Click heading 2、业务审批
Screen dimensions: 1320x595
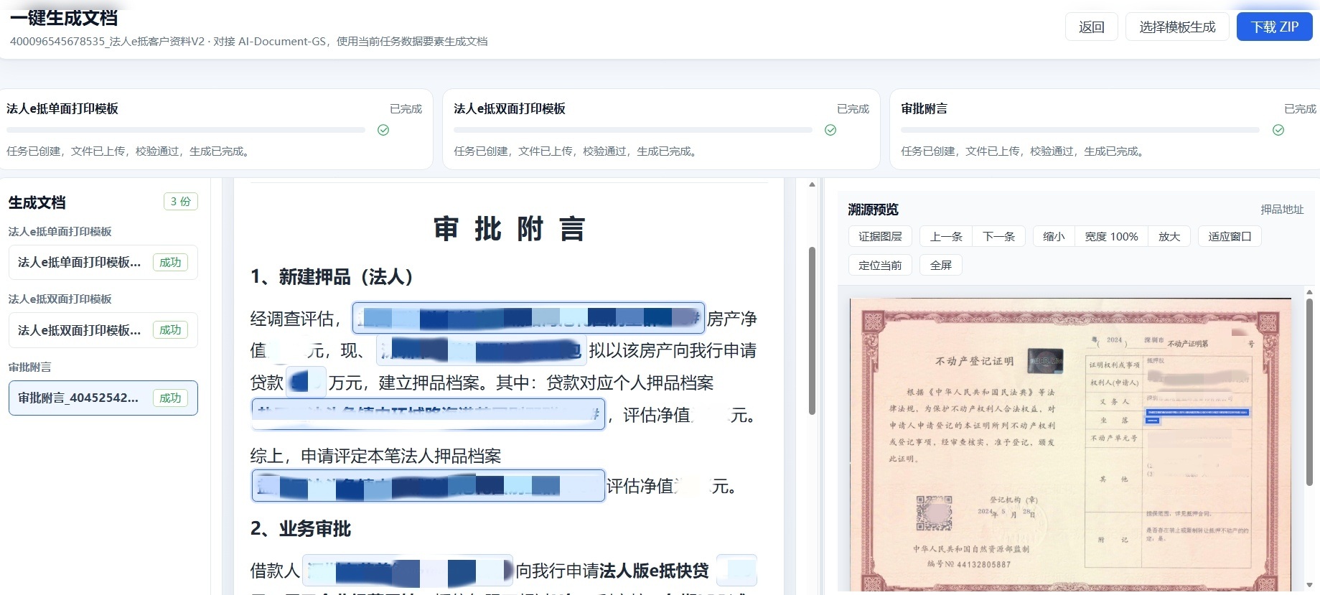click(300, 529)
